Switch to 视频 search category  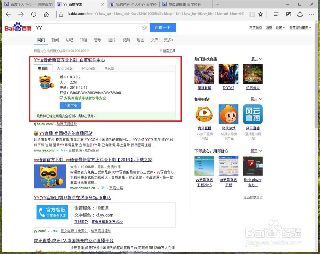(126, 40)
